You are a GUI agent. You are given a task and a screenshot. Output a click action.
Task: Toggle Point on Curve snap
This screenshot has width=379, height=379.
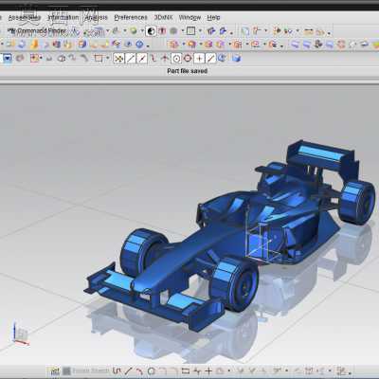[x=210, y=58]
